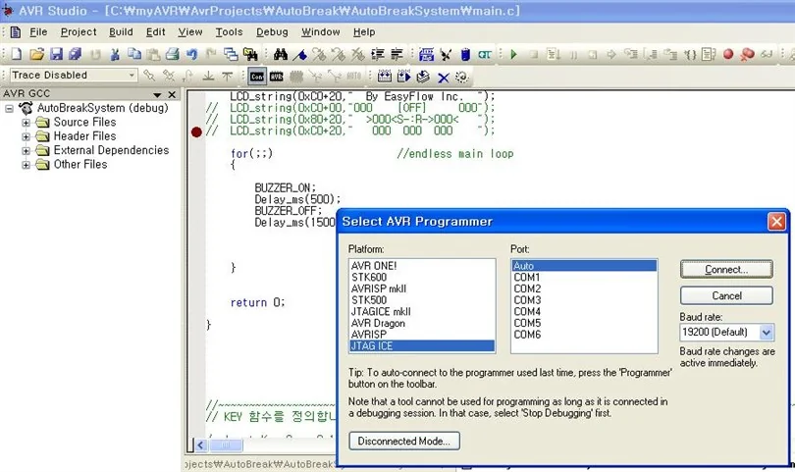Click the Save floppy disk icon
The height and width of the screenshot is (472, 795).
56,54
